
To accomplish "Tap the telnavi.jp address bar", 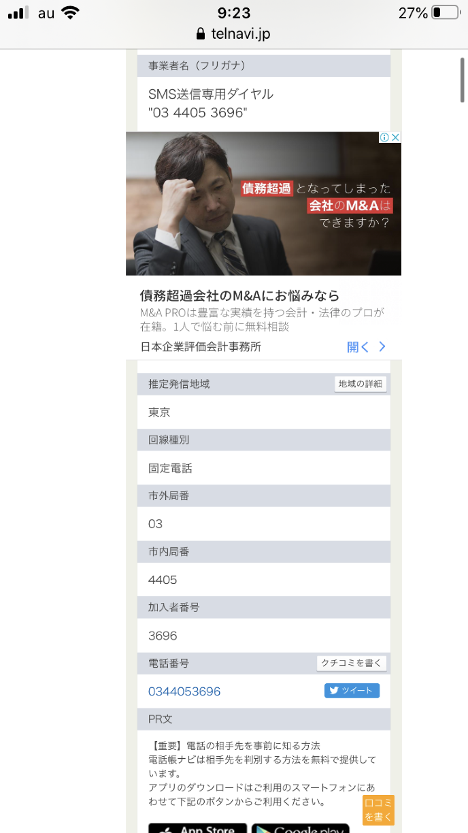I will [x=233, y=33].
